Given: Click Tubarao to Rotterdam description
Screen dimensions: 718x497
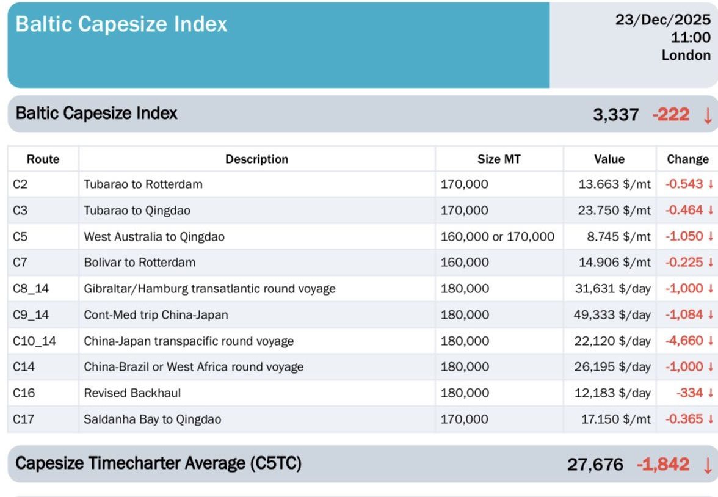Looking at the screenshot, I should [x=143, y=184].
